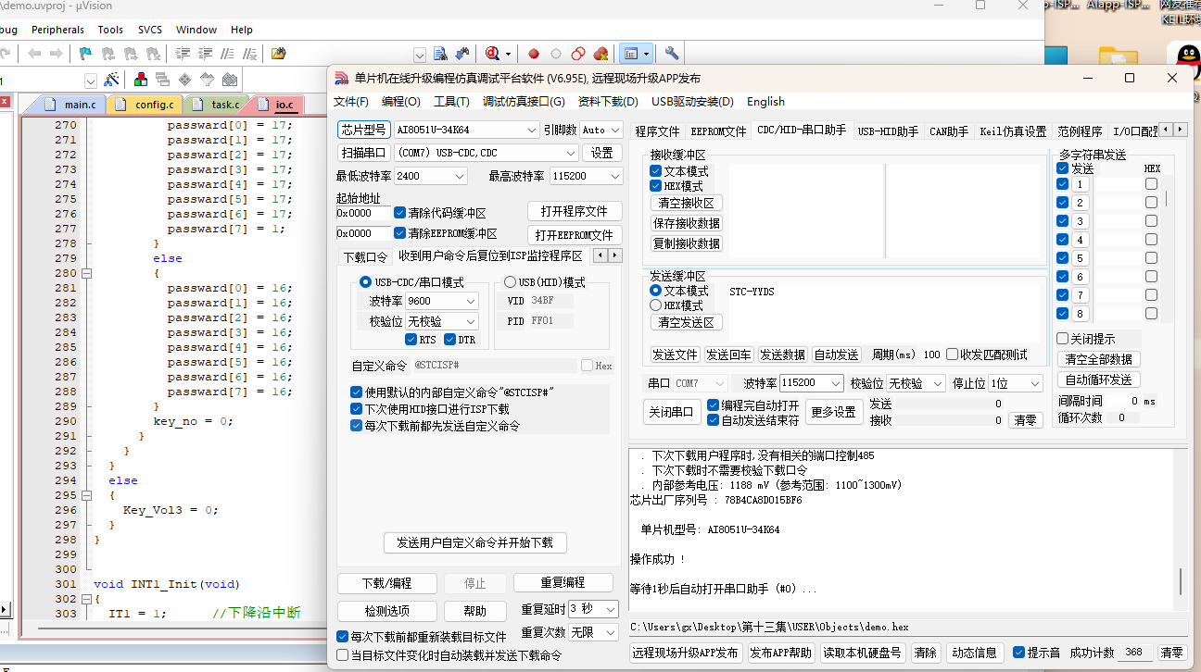
Task: Select HEX模式 radio in 发送缓冲区
Action: coord(656,305)
